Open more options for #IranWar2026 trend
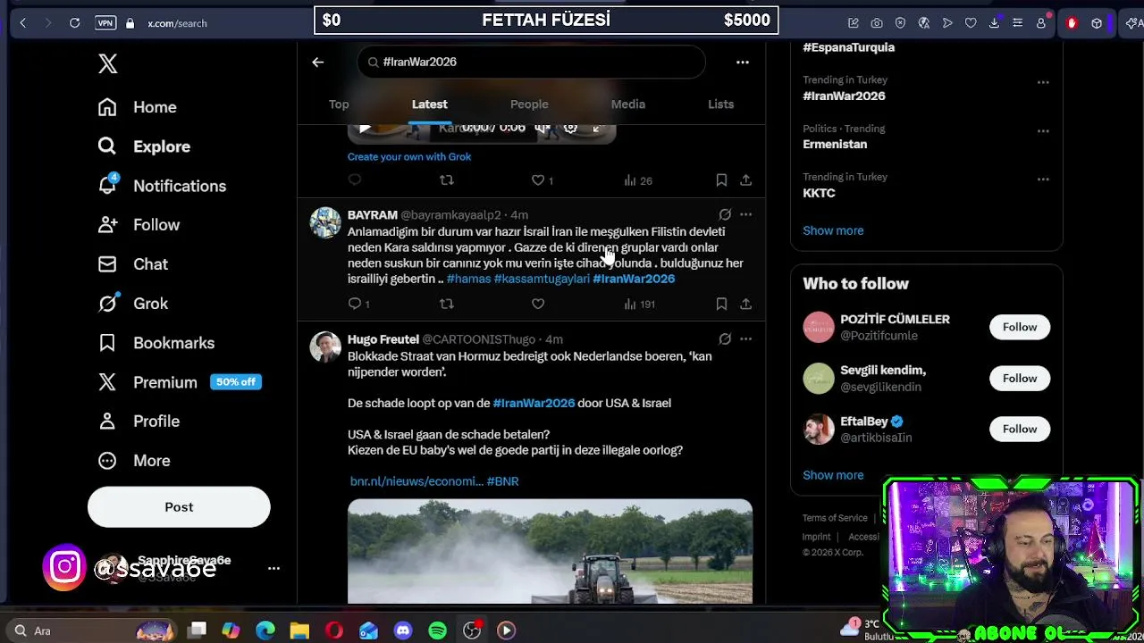Image resolution: width=1144 pixels, height=643 pixels. (1043, 82)
